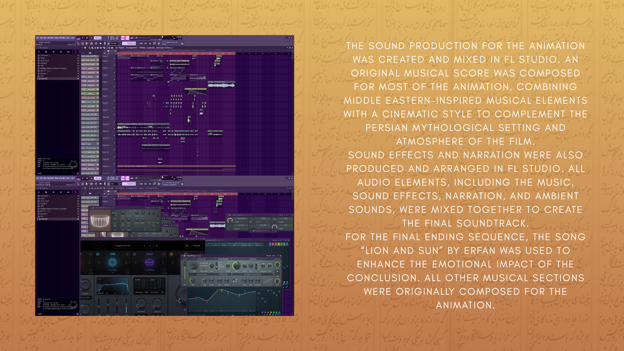
Task: Toggle the SPACE module power button
Action: coord(135,254)
